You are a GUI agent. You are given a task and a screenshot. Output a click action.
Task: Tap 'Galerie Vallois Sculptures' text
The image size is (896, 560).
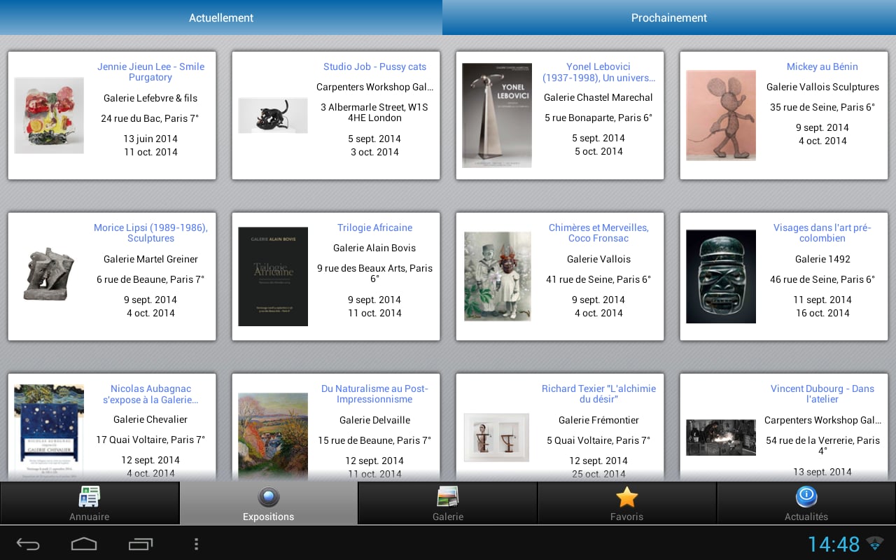click(x=822, y=87)
